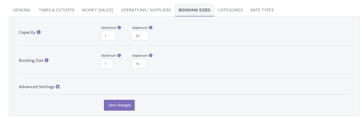Image resolution: width=362 pixels, height=118 pixels.
Task: Open the Categories tab
Action: click(230, 10)
